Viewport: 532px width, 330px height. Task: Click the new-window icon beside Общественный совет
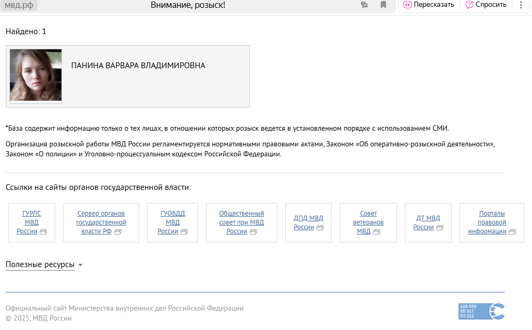point(253,232)
